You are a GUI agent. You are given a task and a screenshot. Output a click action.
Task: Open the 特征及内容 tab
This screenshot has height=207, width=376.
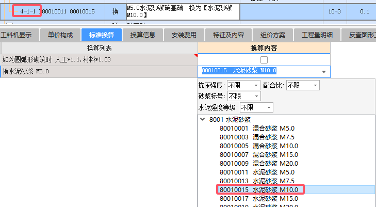(x=228, y=35)
